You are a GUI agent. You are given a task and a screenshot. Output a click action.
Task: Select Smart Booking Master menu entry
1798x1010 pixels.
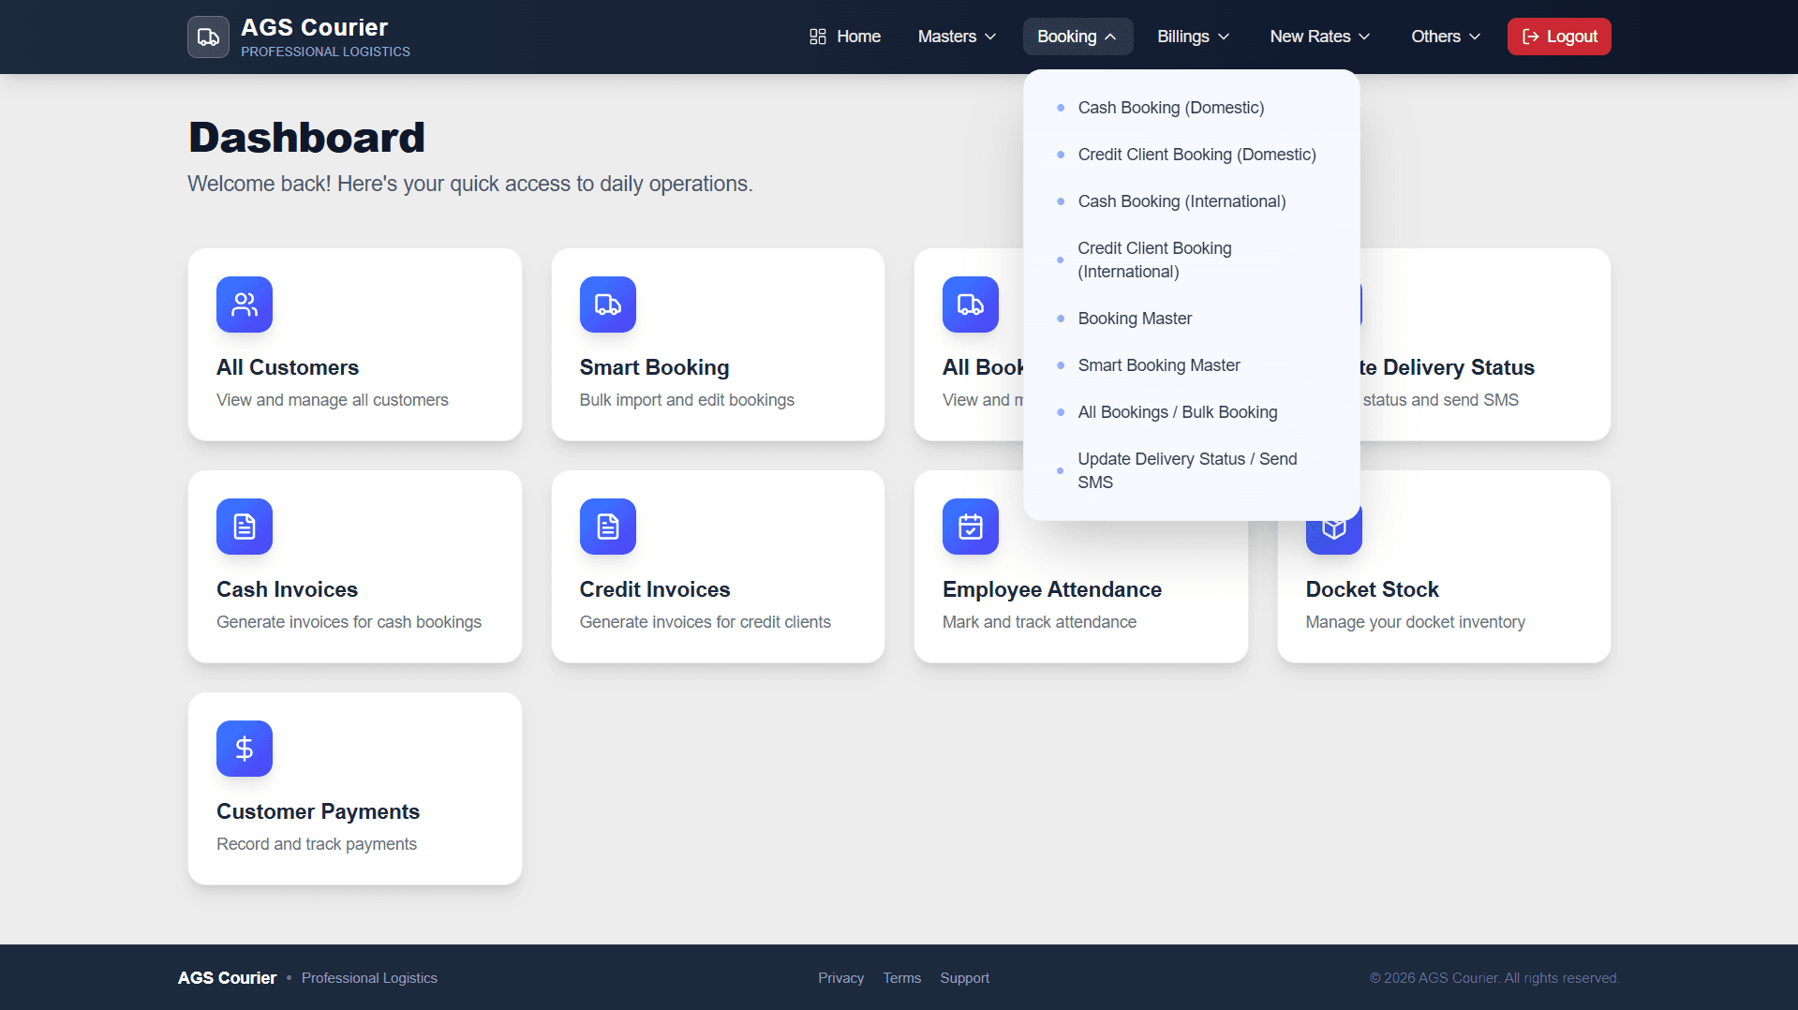[x=1159, y=365]
